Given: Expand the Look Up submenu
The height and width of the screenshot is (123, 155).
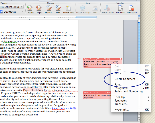Looking at the screenshot, I should click(x=131, y=97).
